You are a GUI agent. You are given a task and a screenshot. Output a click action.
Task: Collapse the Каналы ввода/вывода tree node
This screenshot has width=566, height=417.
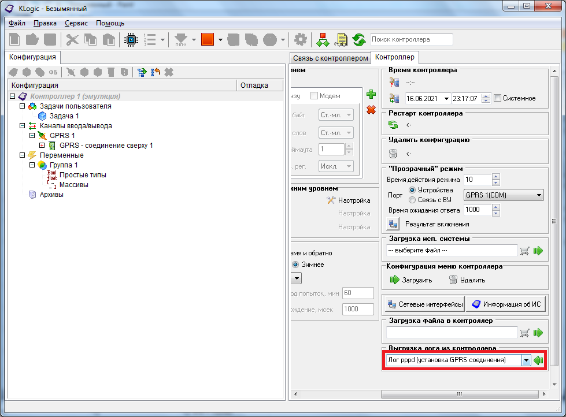point(22,125)
